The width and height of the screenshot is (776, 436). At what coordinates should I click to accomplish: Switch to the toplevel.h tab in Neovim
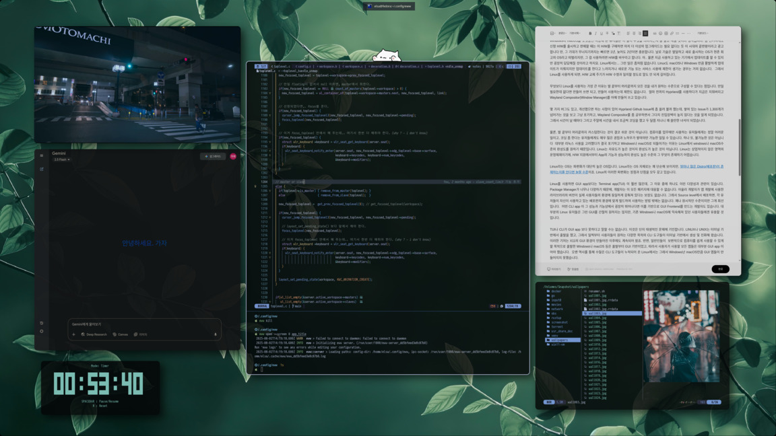(434, 66)
